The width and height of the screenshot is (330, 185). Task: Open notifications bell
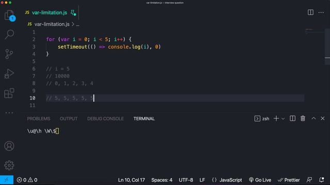321,180
